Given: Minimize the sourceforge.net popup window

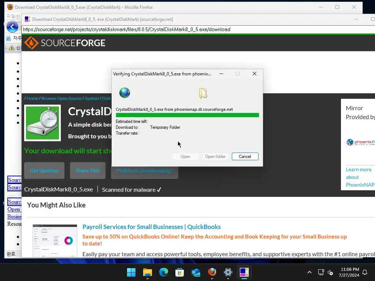Looking at the screenshot, I should pos(356,19).
